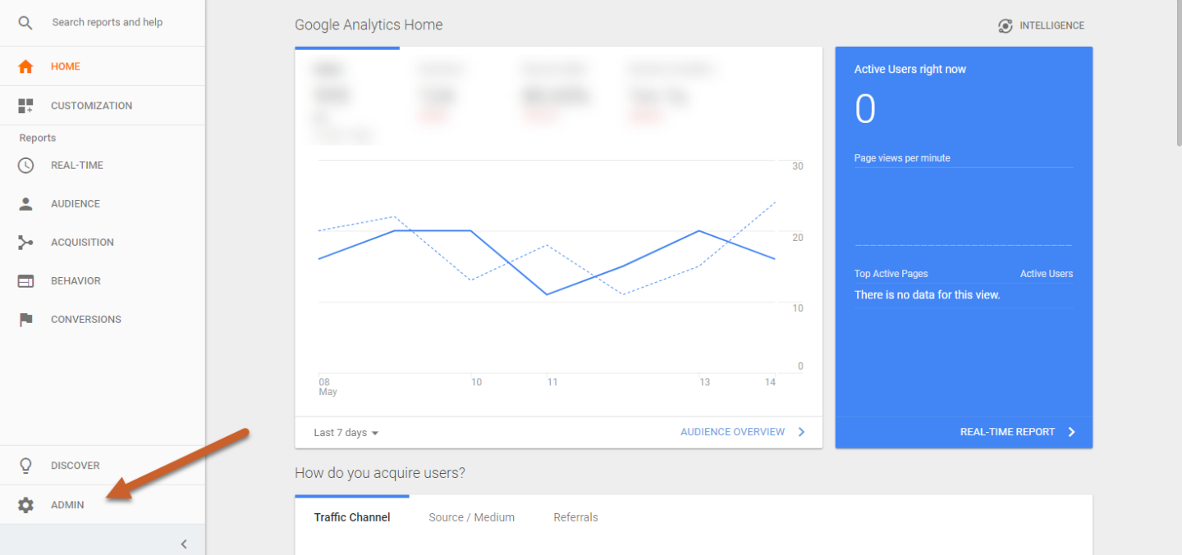
Task: Select the Traffic Channel tab
Action: point(352,517)
